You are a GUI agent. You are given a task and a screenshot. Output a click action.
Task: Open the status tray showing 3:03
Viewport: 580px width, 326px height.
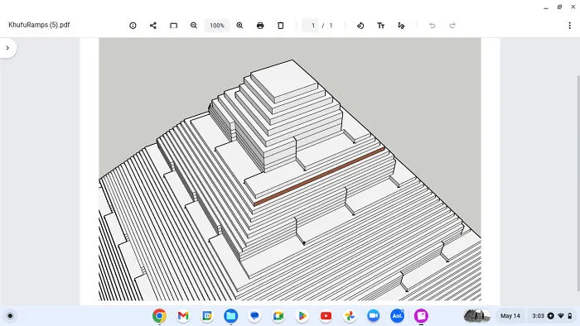coord(552,316)
